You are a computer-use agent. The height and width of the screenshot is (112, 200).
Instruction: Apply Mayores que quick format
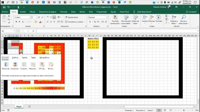33,66
